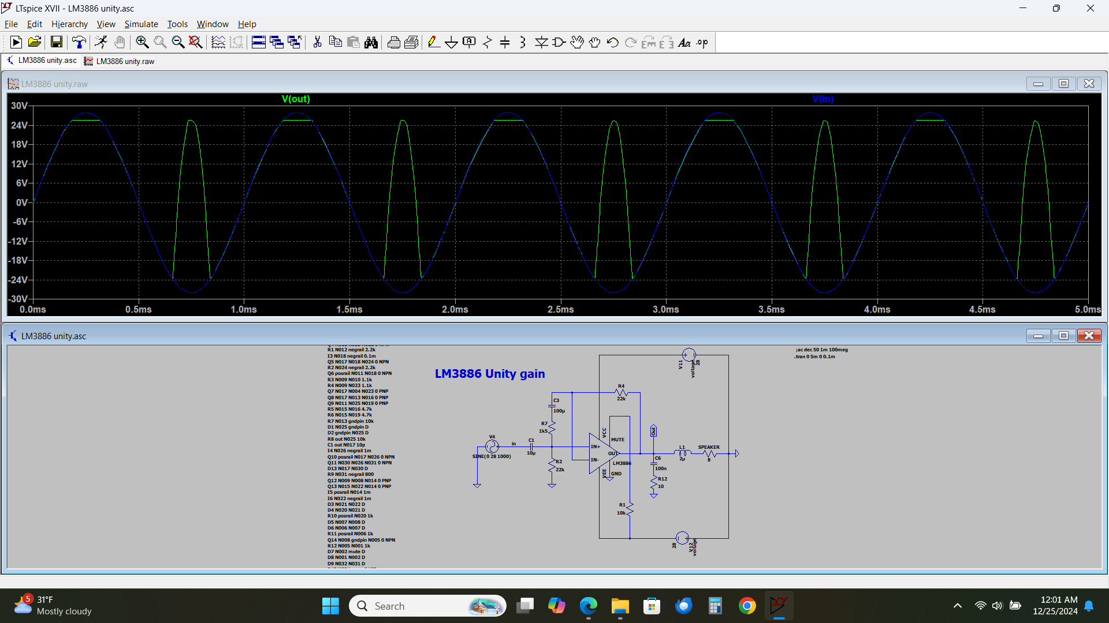Find with the binoculars icon
This screenshot has width=1109, height=623.
[x=371, y=42]
